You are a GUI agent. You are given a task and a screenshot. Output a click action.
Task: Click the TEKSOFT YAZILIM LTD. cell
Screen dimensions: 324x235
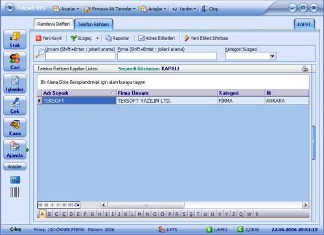click(x=167, y=101)
